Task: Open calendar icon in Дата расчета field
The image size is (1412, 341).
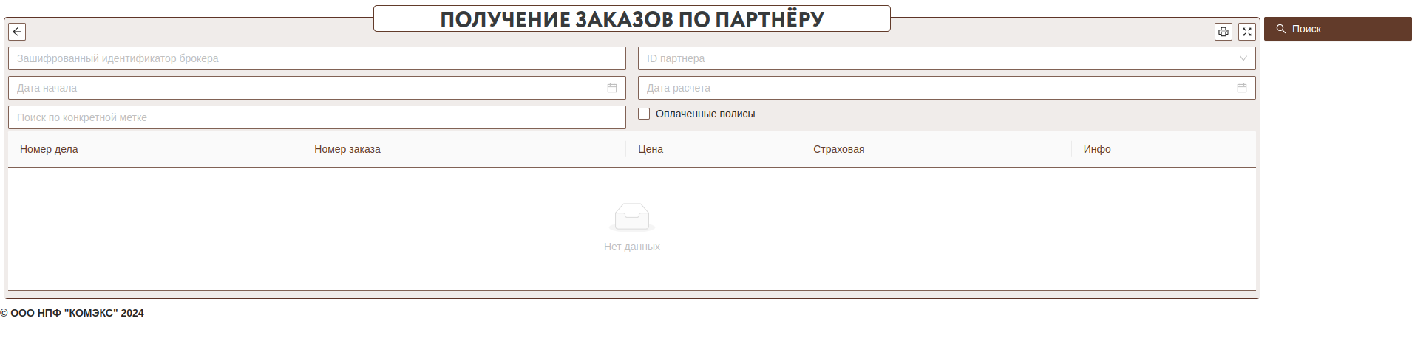Action: click(1242, 88)
